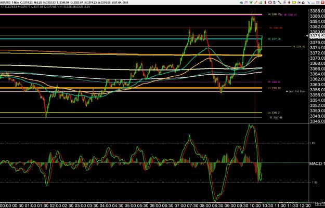Image resolution: width=325 pixels, height=208 pixels.
Task: Click the MACD indicator label
Action: (317, 163)
